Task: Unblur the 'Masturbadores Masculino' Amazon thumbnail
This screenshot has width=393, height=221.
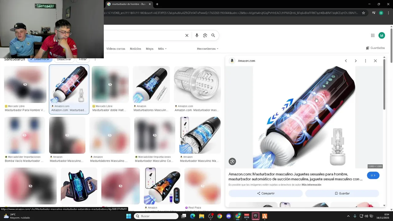Action: click(110, 135)
